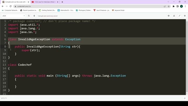
Task: Click the scrollbar down arrow of editor
Action: 187,94
